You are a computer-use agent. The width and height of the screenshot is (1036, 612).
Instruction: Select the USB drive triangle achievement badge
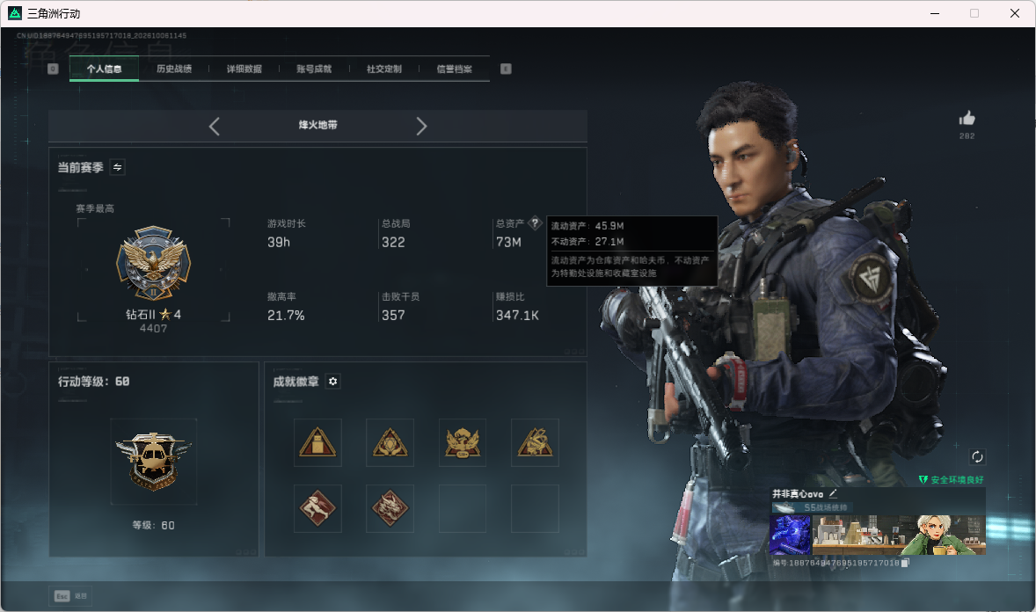coord(317,442)
